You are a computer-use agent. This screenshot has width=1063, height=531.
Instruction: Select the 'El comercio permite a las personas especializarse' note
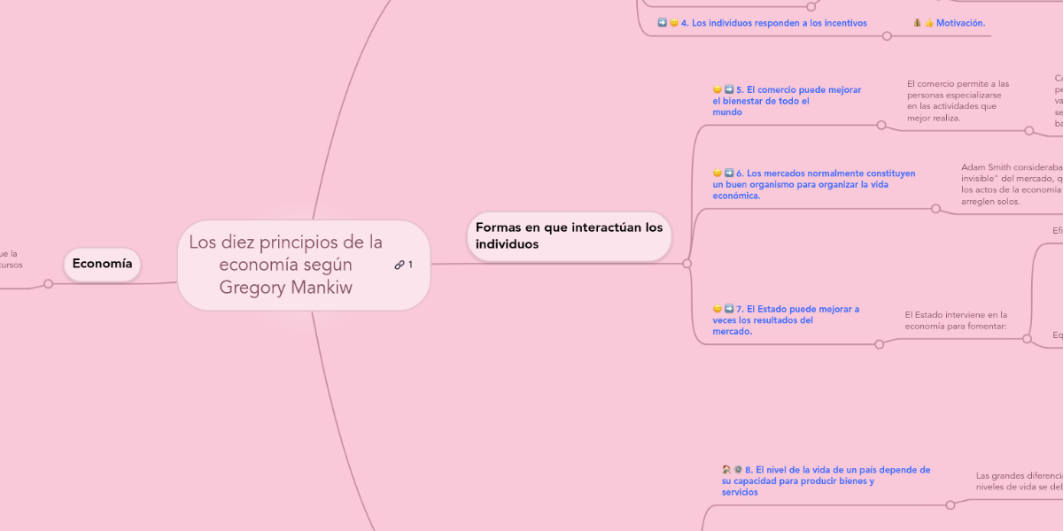[958, 101]
